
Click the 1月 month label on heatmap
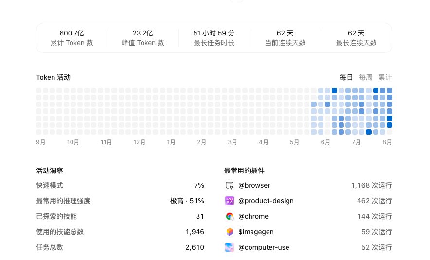(x=171, y=142)
